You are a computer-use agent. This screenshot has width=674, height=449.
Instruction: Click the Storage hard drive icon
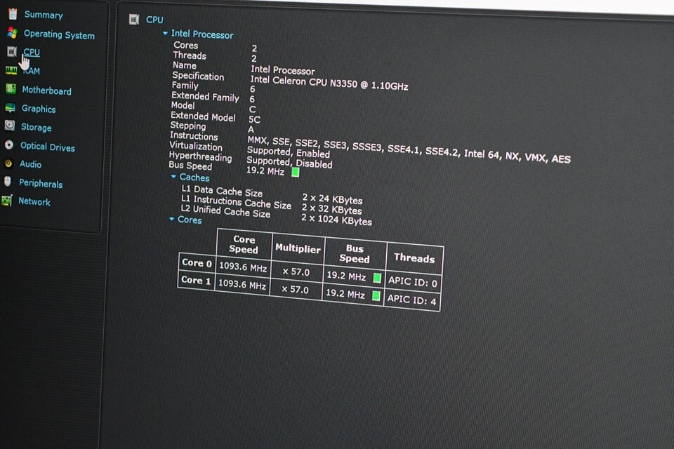(9, 126)
